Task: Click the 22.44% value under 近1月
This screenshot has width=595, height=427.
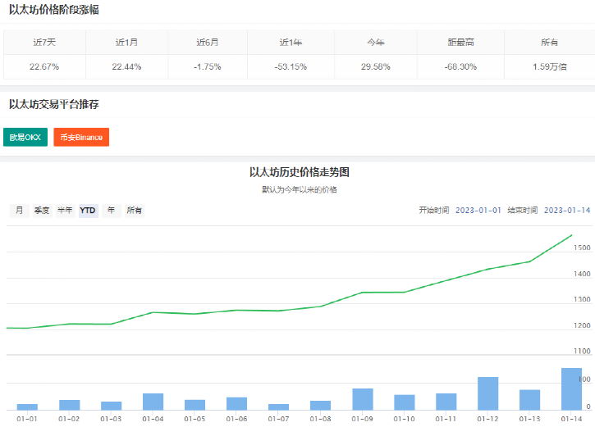Action: pos(126,66)
